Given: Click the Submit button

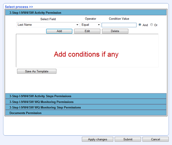Looking at the screenshot, I should pos(128,139).
